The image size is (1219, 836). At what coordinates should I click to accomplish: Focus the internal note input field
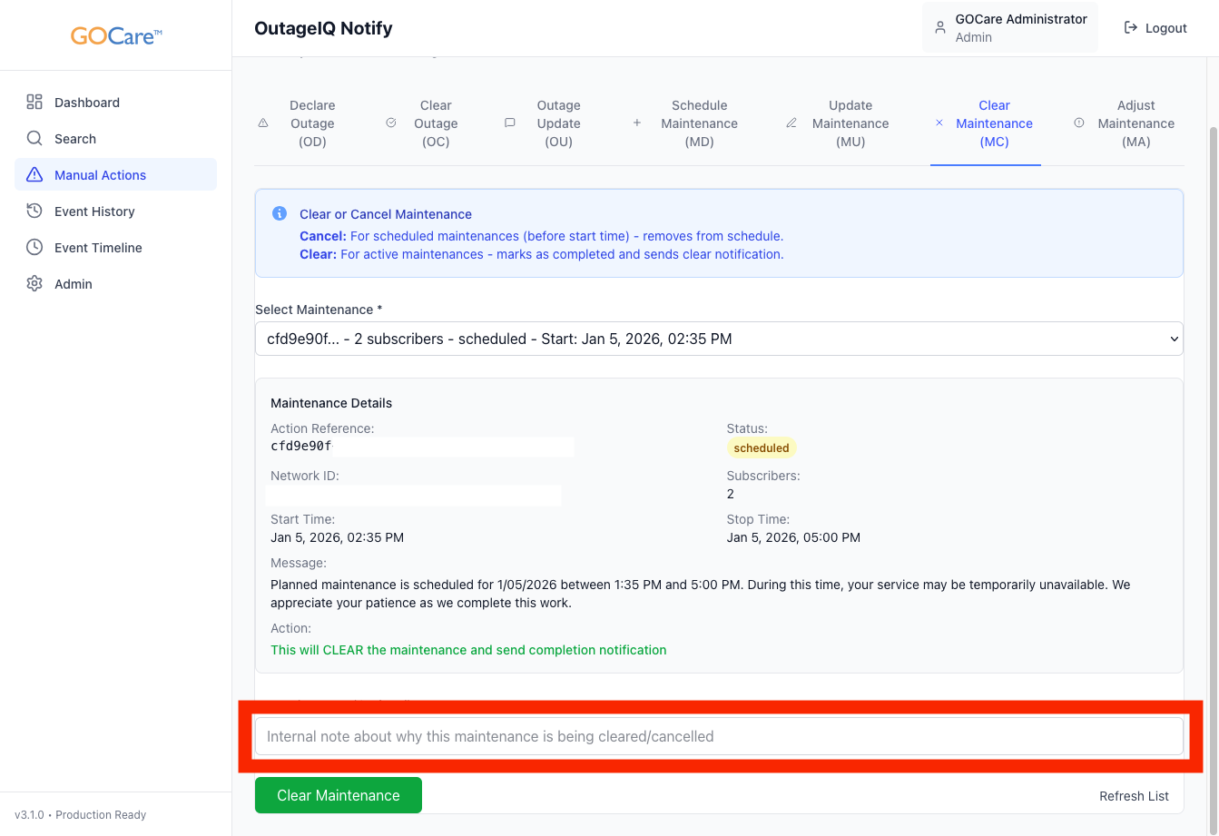pos(719,736)
